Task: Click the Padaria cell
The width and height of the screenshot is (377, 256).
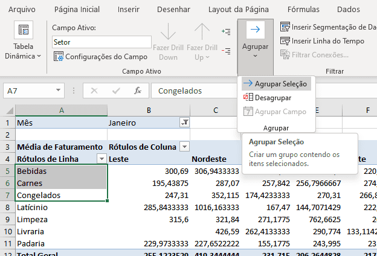Action: [61, 243]
